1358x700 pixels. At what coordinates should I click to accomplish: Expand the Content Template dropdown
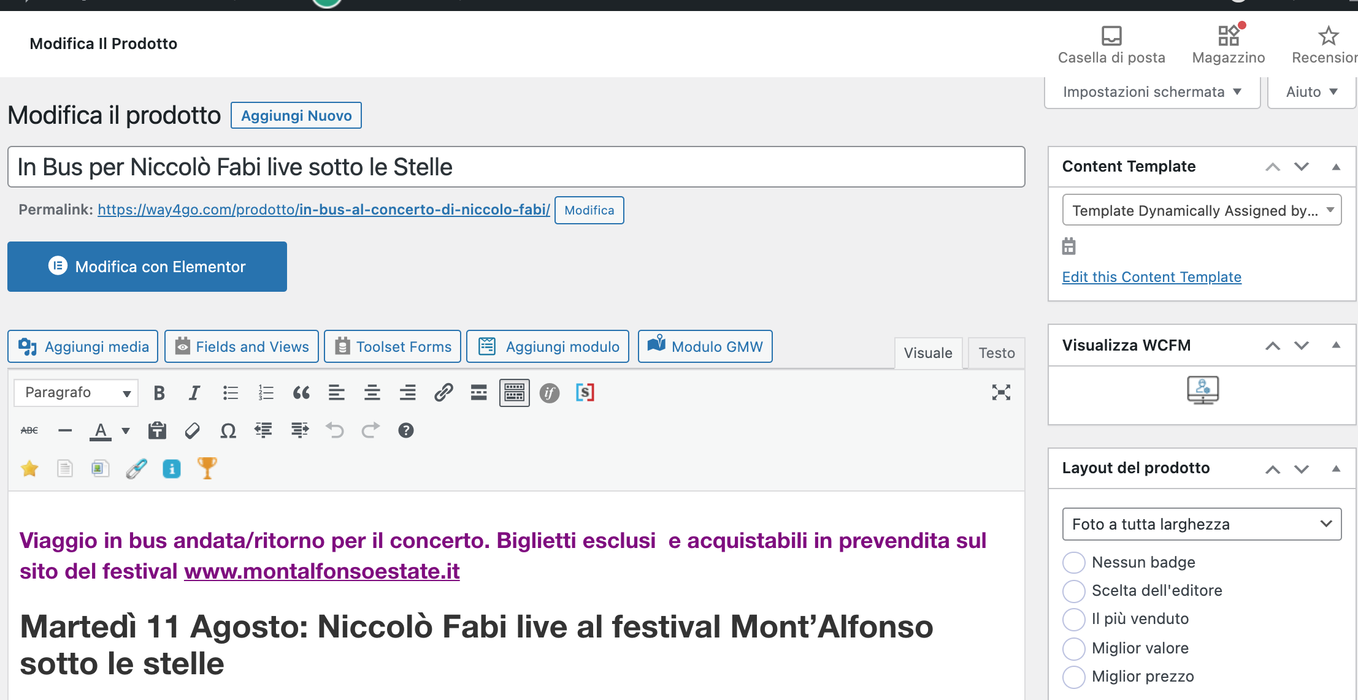pos(1202,211)
